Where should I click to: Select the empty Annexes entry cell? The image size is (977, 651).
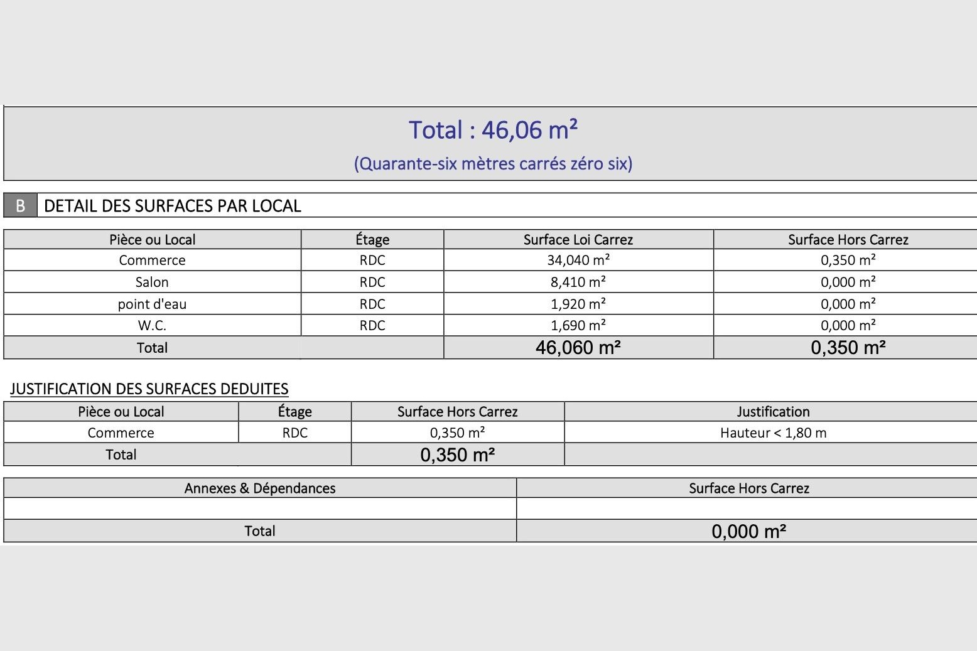(x=260, y=508)
